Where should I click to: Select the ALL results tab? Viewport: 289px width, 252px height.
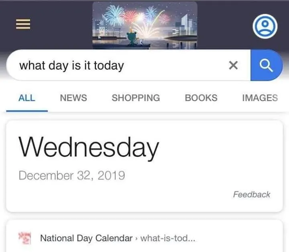coord(27,98)
